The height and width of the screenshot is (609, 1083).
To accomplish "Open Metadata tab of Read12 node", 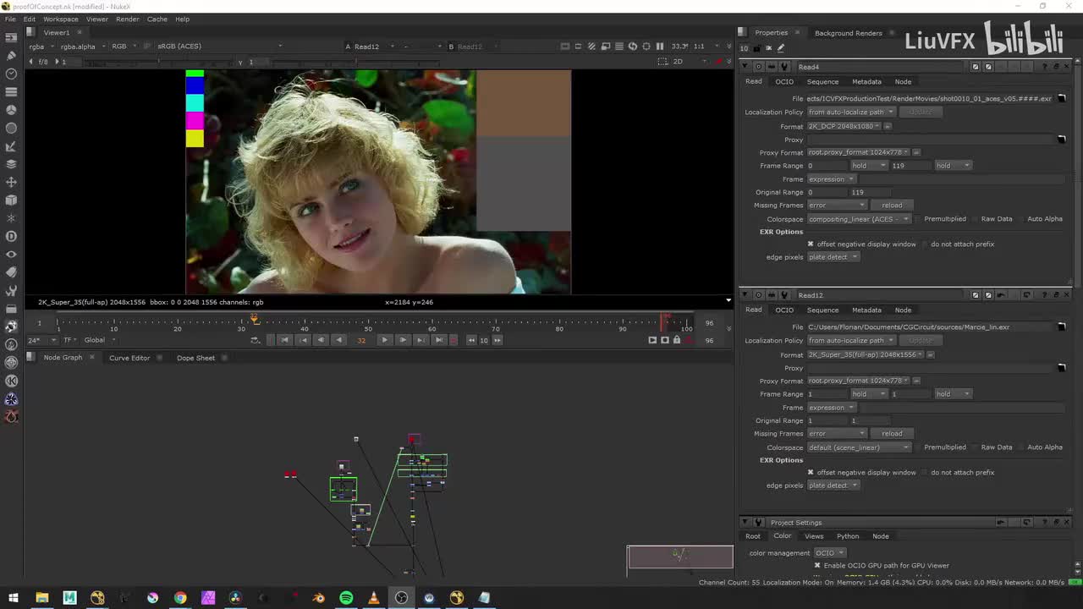I will (866, 310).
